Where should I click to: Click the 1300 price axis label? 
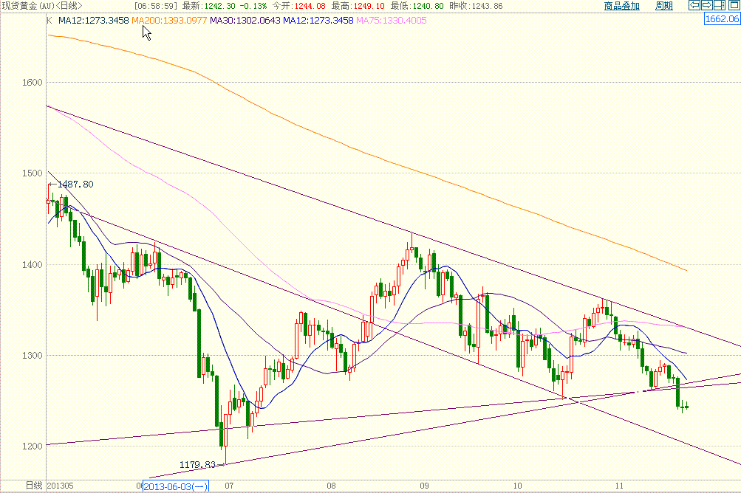coord(32,356)
